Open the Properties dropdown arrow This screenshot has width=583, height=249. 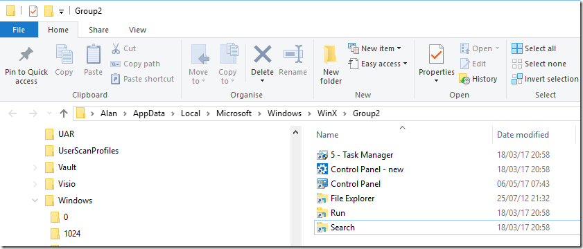point(437,81)
